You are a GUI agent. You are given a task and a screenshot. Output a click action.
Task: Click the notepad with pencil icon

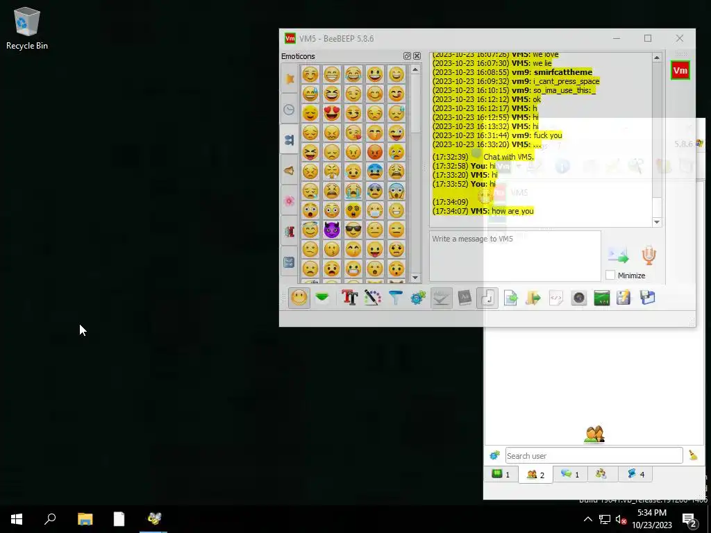(x=624, y=298)
